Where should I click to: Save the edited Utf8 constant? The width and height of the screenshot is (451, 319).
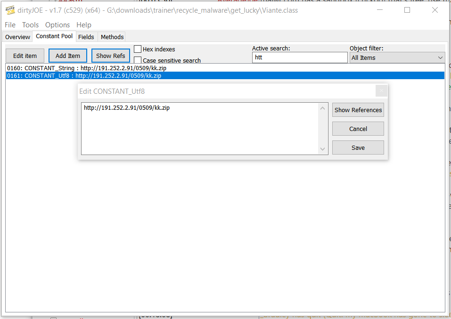click(358, 147)
